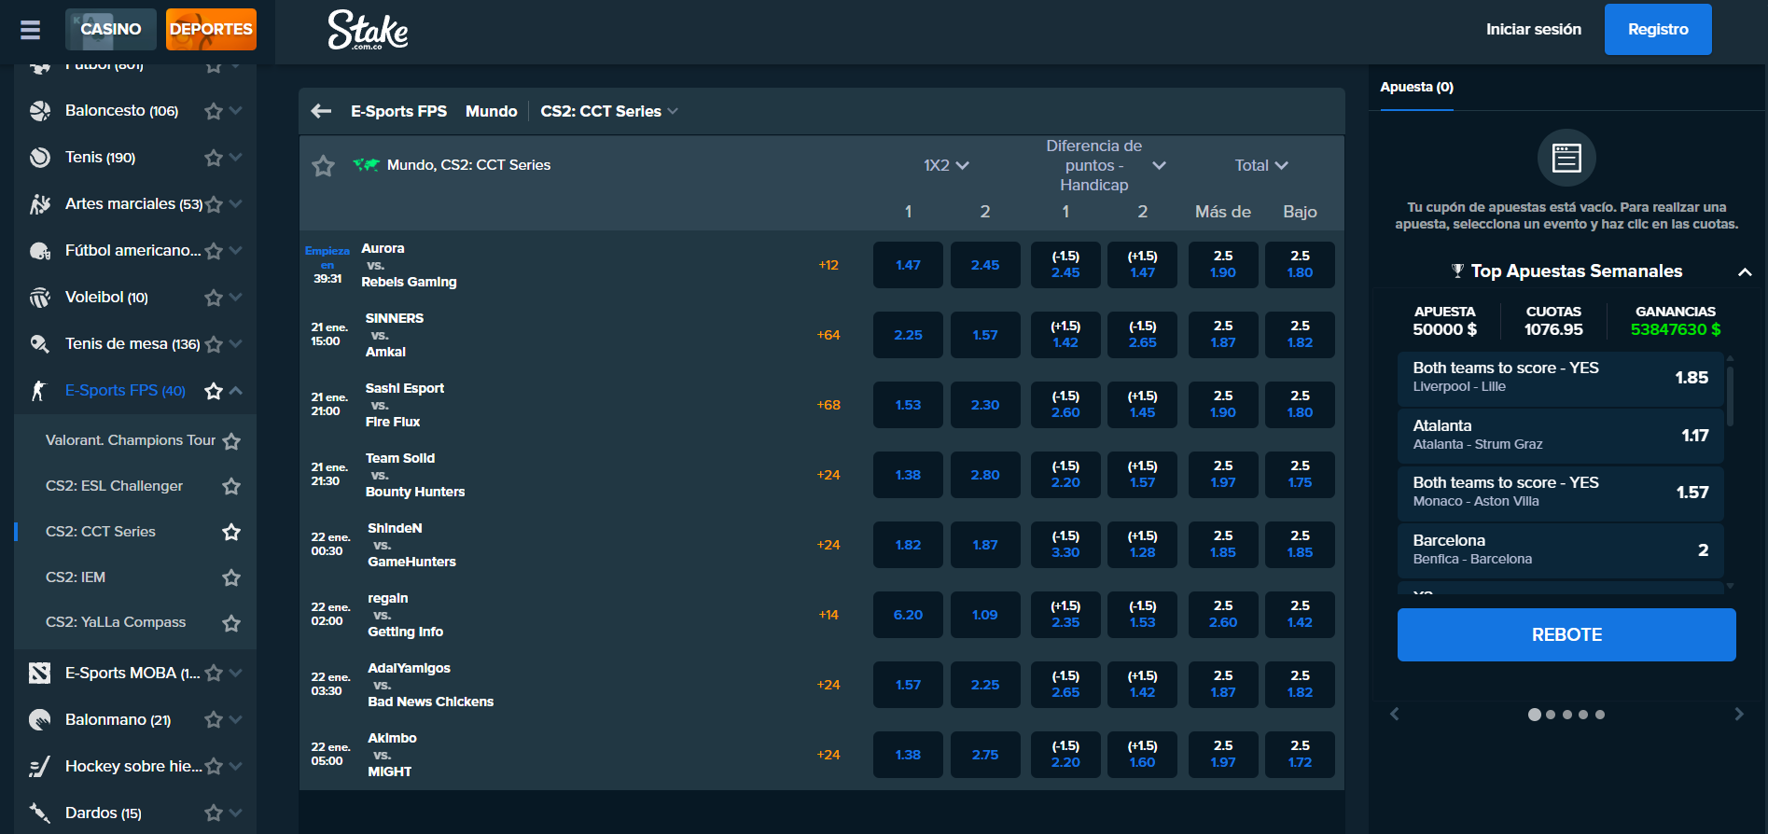Click the Tenis sport icon
This screenshot has width=1768, height=834.
pyautogui.click(x=40, y=158)
